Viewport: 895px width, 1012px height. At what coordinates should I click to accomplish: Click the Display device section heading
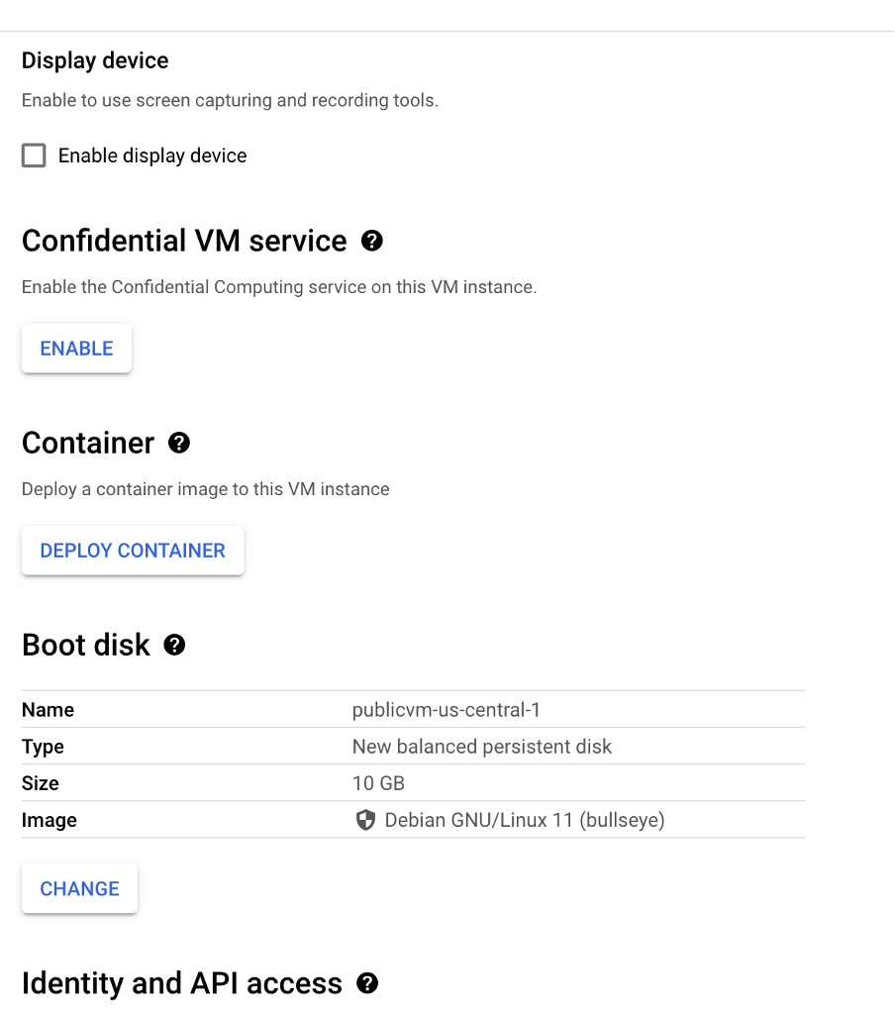point(95,60)
